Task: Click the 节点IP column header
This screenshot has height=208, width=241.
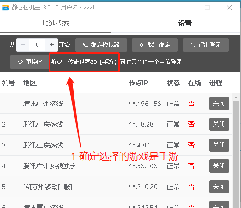Action: point(138,83)
